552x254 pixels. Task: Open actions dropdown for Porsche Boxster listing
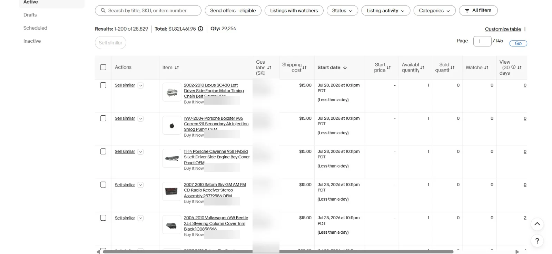pyautogui.click(x=140, y=119)
